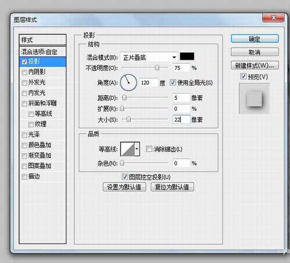Click the 不透明度 opacity slider handle
290x263 pixels.
point(157,68)
